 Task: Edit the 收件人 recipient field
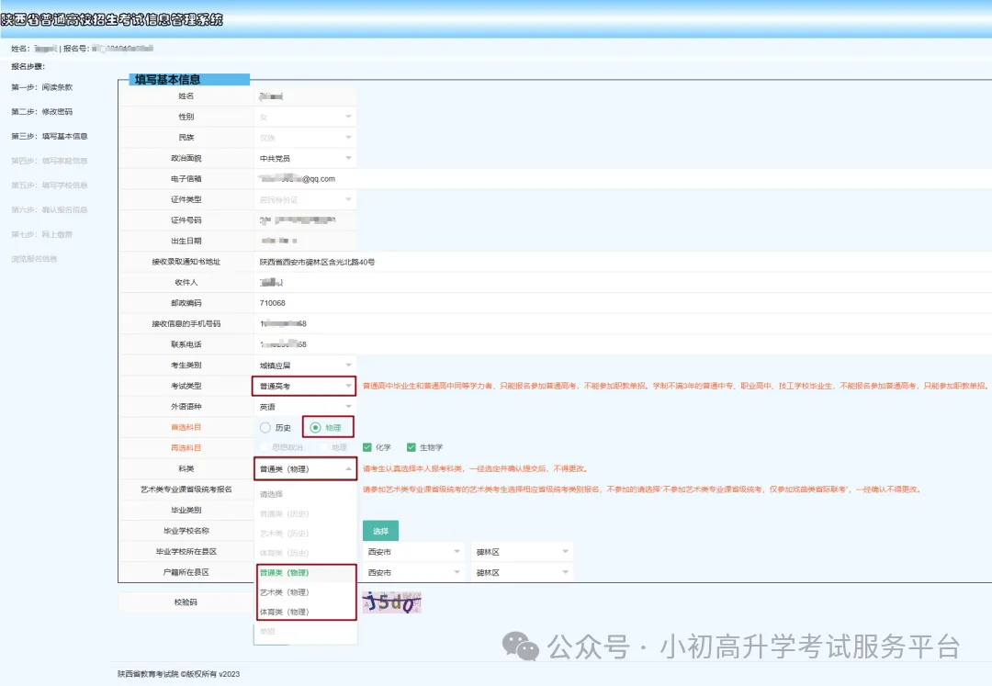623,283
